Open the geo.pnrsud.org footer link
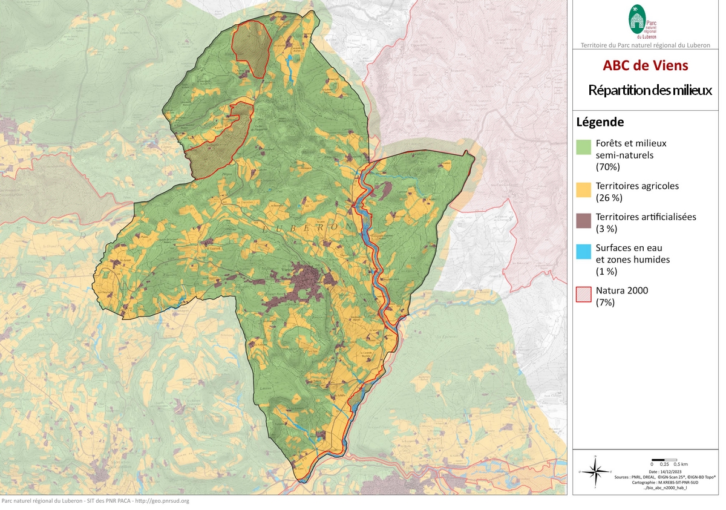The height and width of the screenshot is (510, 726). click(162, 501)
